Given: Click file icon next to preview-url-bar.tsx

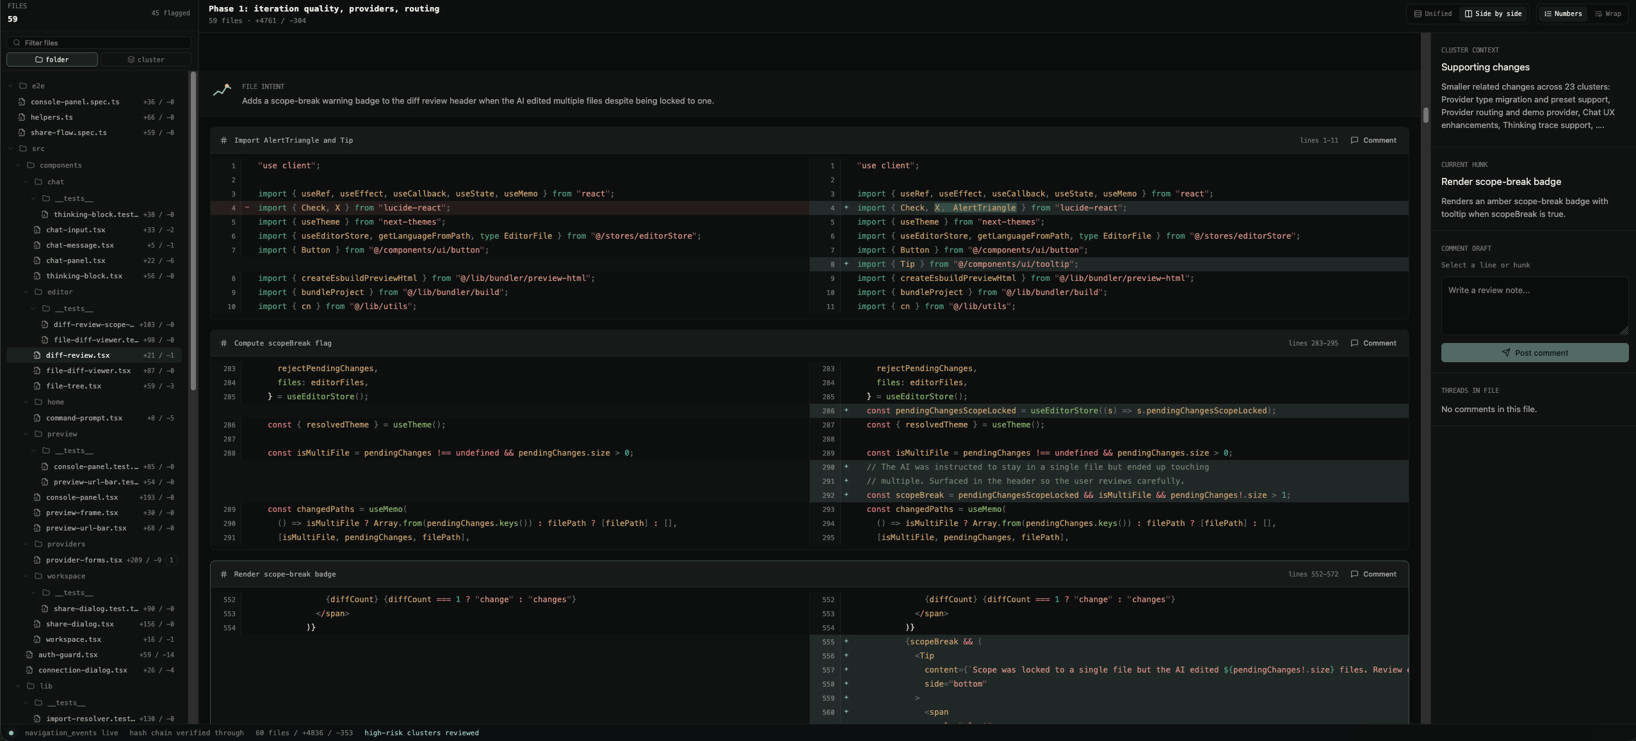Looking at the screenshot, I should click(x=37, y=528).
